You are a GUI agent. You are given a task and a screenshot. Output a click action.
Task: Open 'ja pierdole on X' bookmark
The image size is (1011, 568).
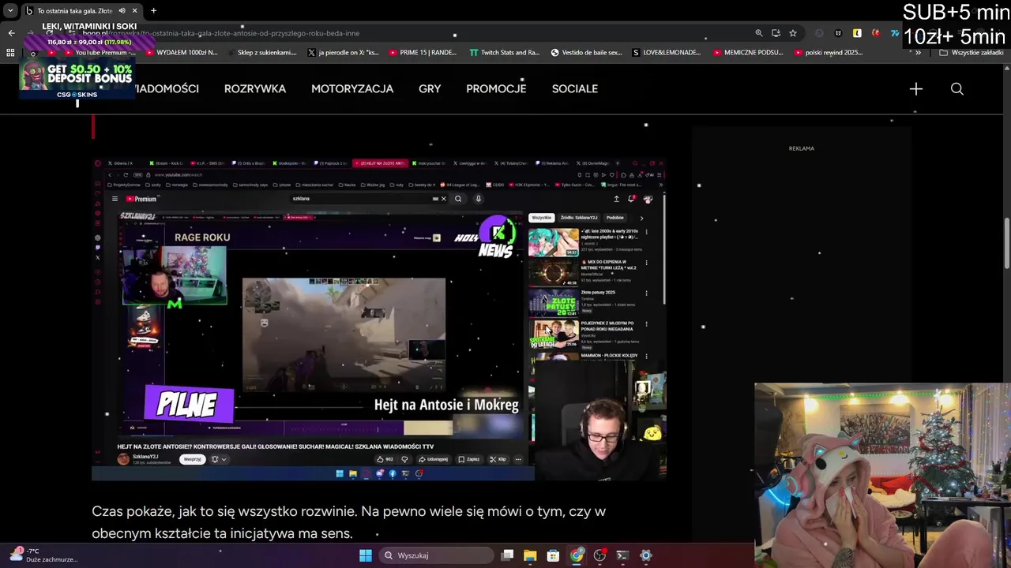coord(343,53)
